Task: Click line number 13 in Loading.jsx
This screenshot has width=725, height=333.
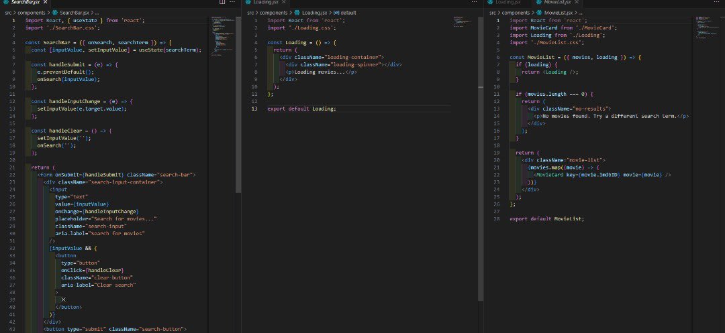Action: point(254,109)
